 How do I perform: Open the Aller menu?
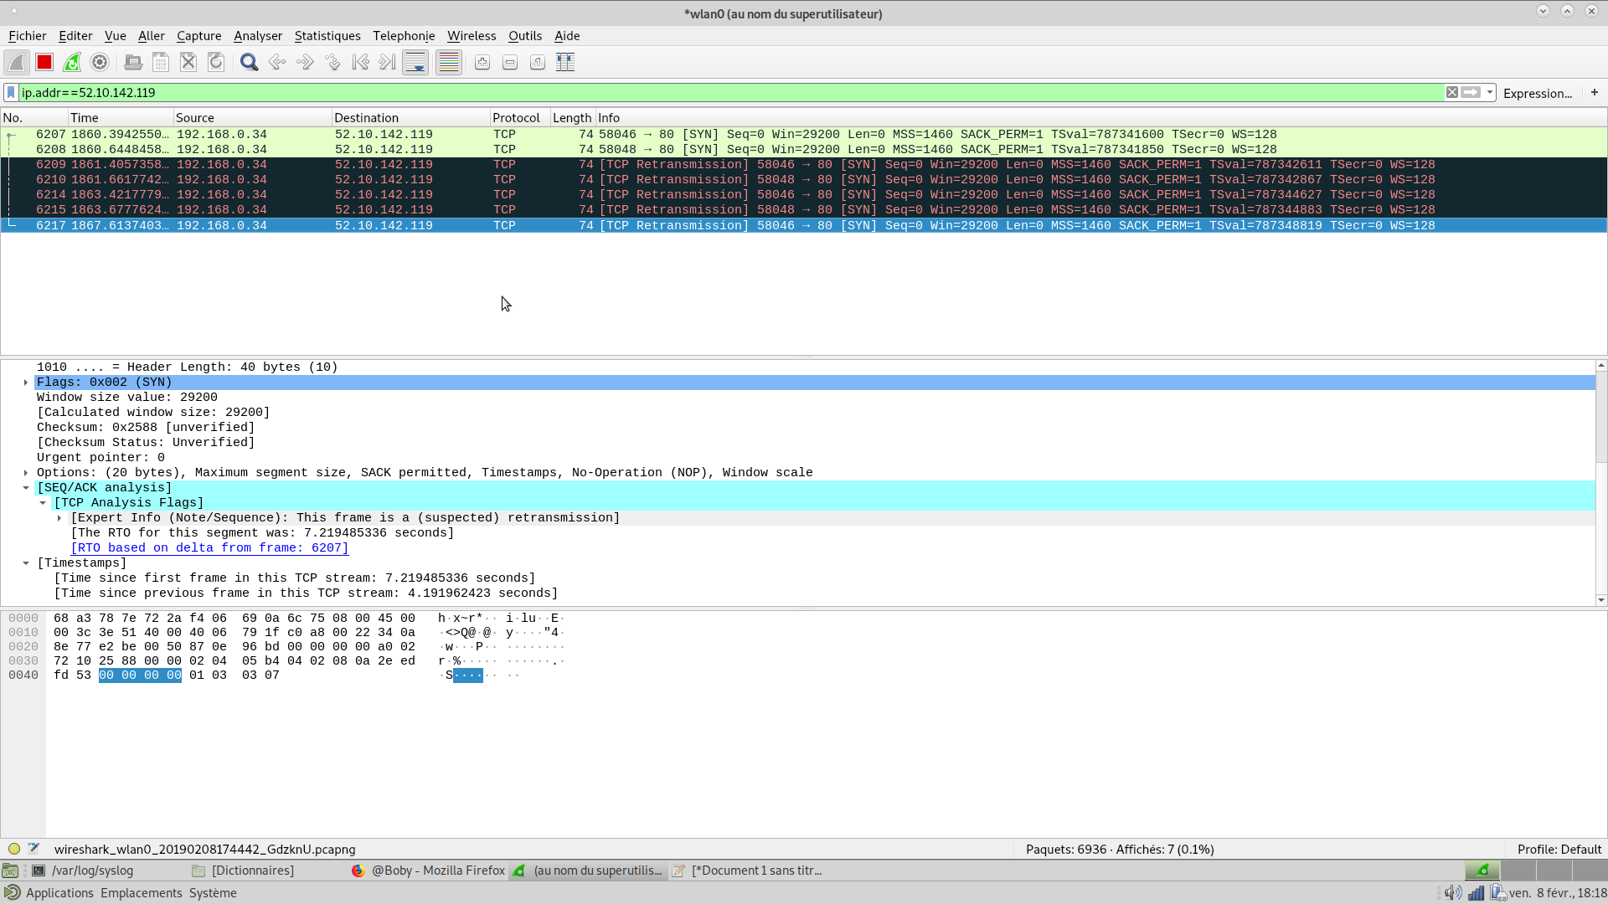click(152, 35)
